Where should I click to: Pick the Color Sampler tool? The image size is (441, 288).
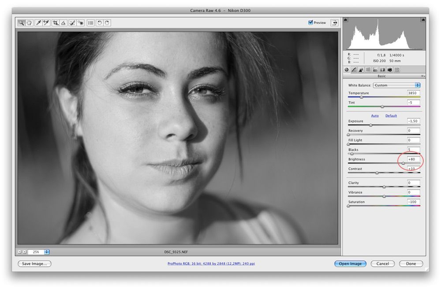tap(46, 23)
